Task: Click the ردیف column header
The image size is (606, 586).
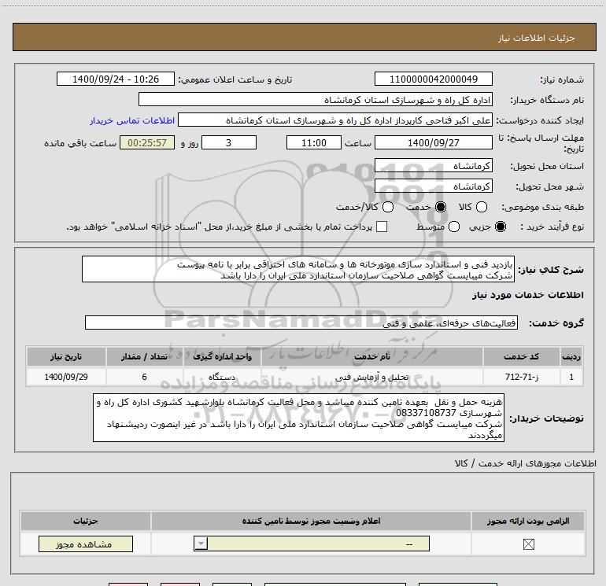Action: point(571,356)
